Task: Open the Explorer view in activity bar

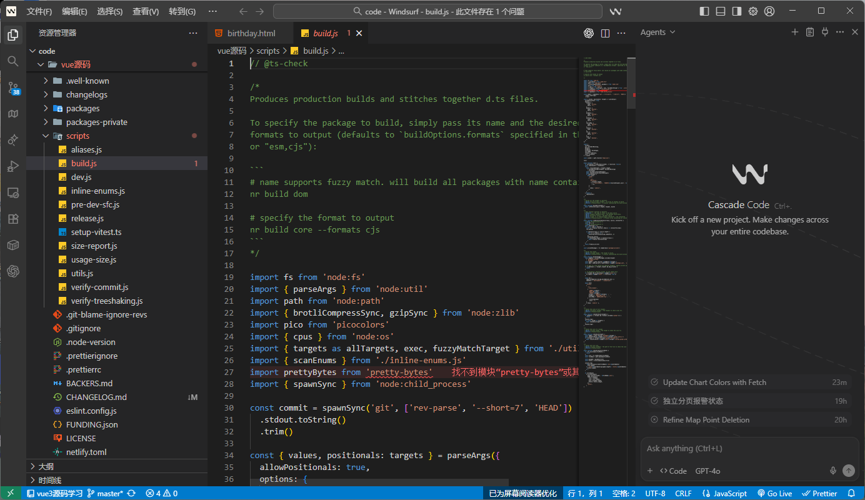Action: click(x=13, y=35)
